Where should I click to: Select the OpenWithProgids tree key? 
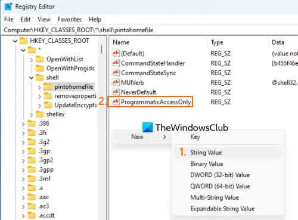(70, 69)
